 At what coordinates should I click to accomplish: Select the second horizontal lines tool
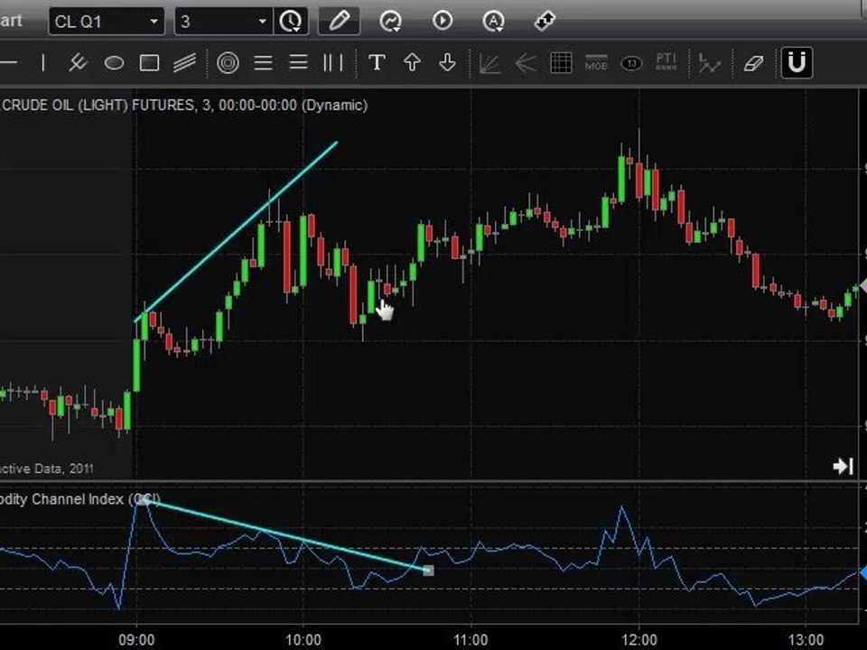(x=299, y=62)
